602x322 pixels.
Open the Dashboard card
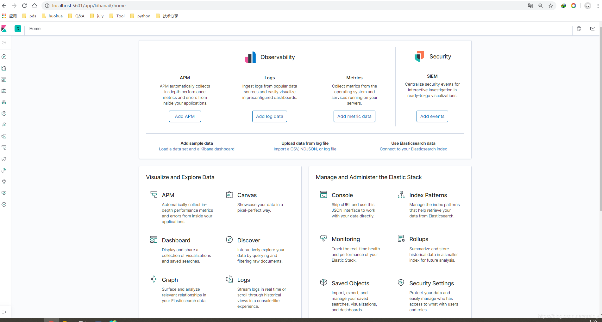(182, 250)
